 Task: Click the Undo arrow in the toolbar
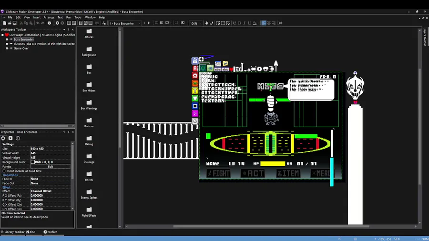tap(38, 23)
